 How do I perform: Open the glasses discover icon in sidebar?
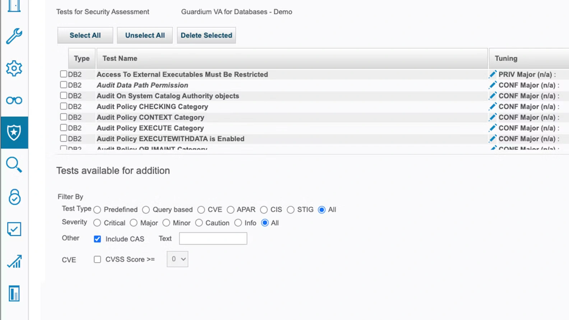(x=14, y=101)
